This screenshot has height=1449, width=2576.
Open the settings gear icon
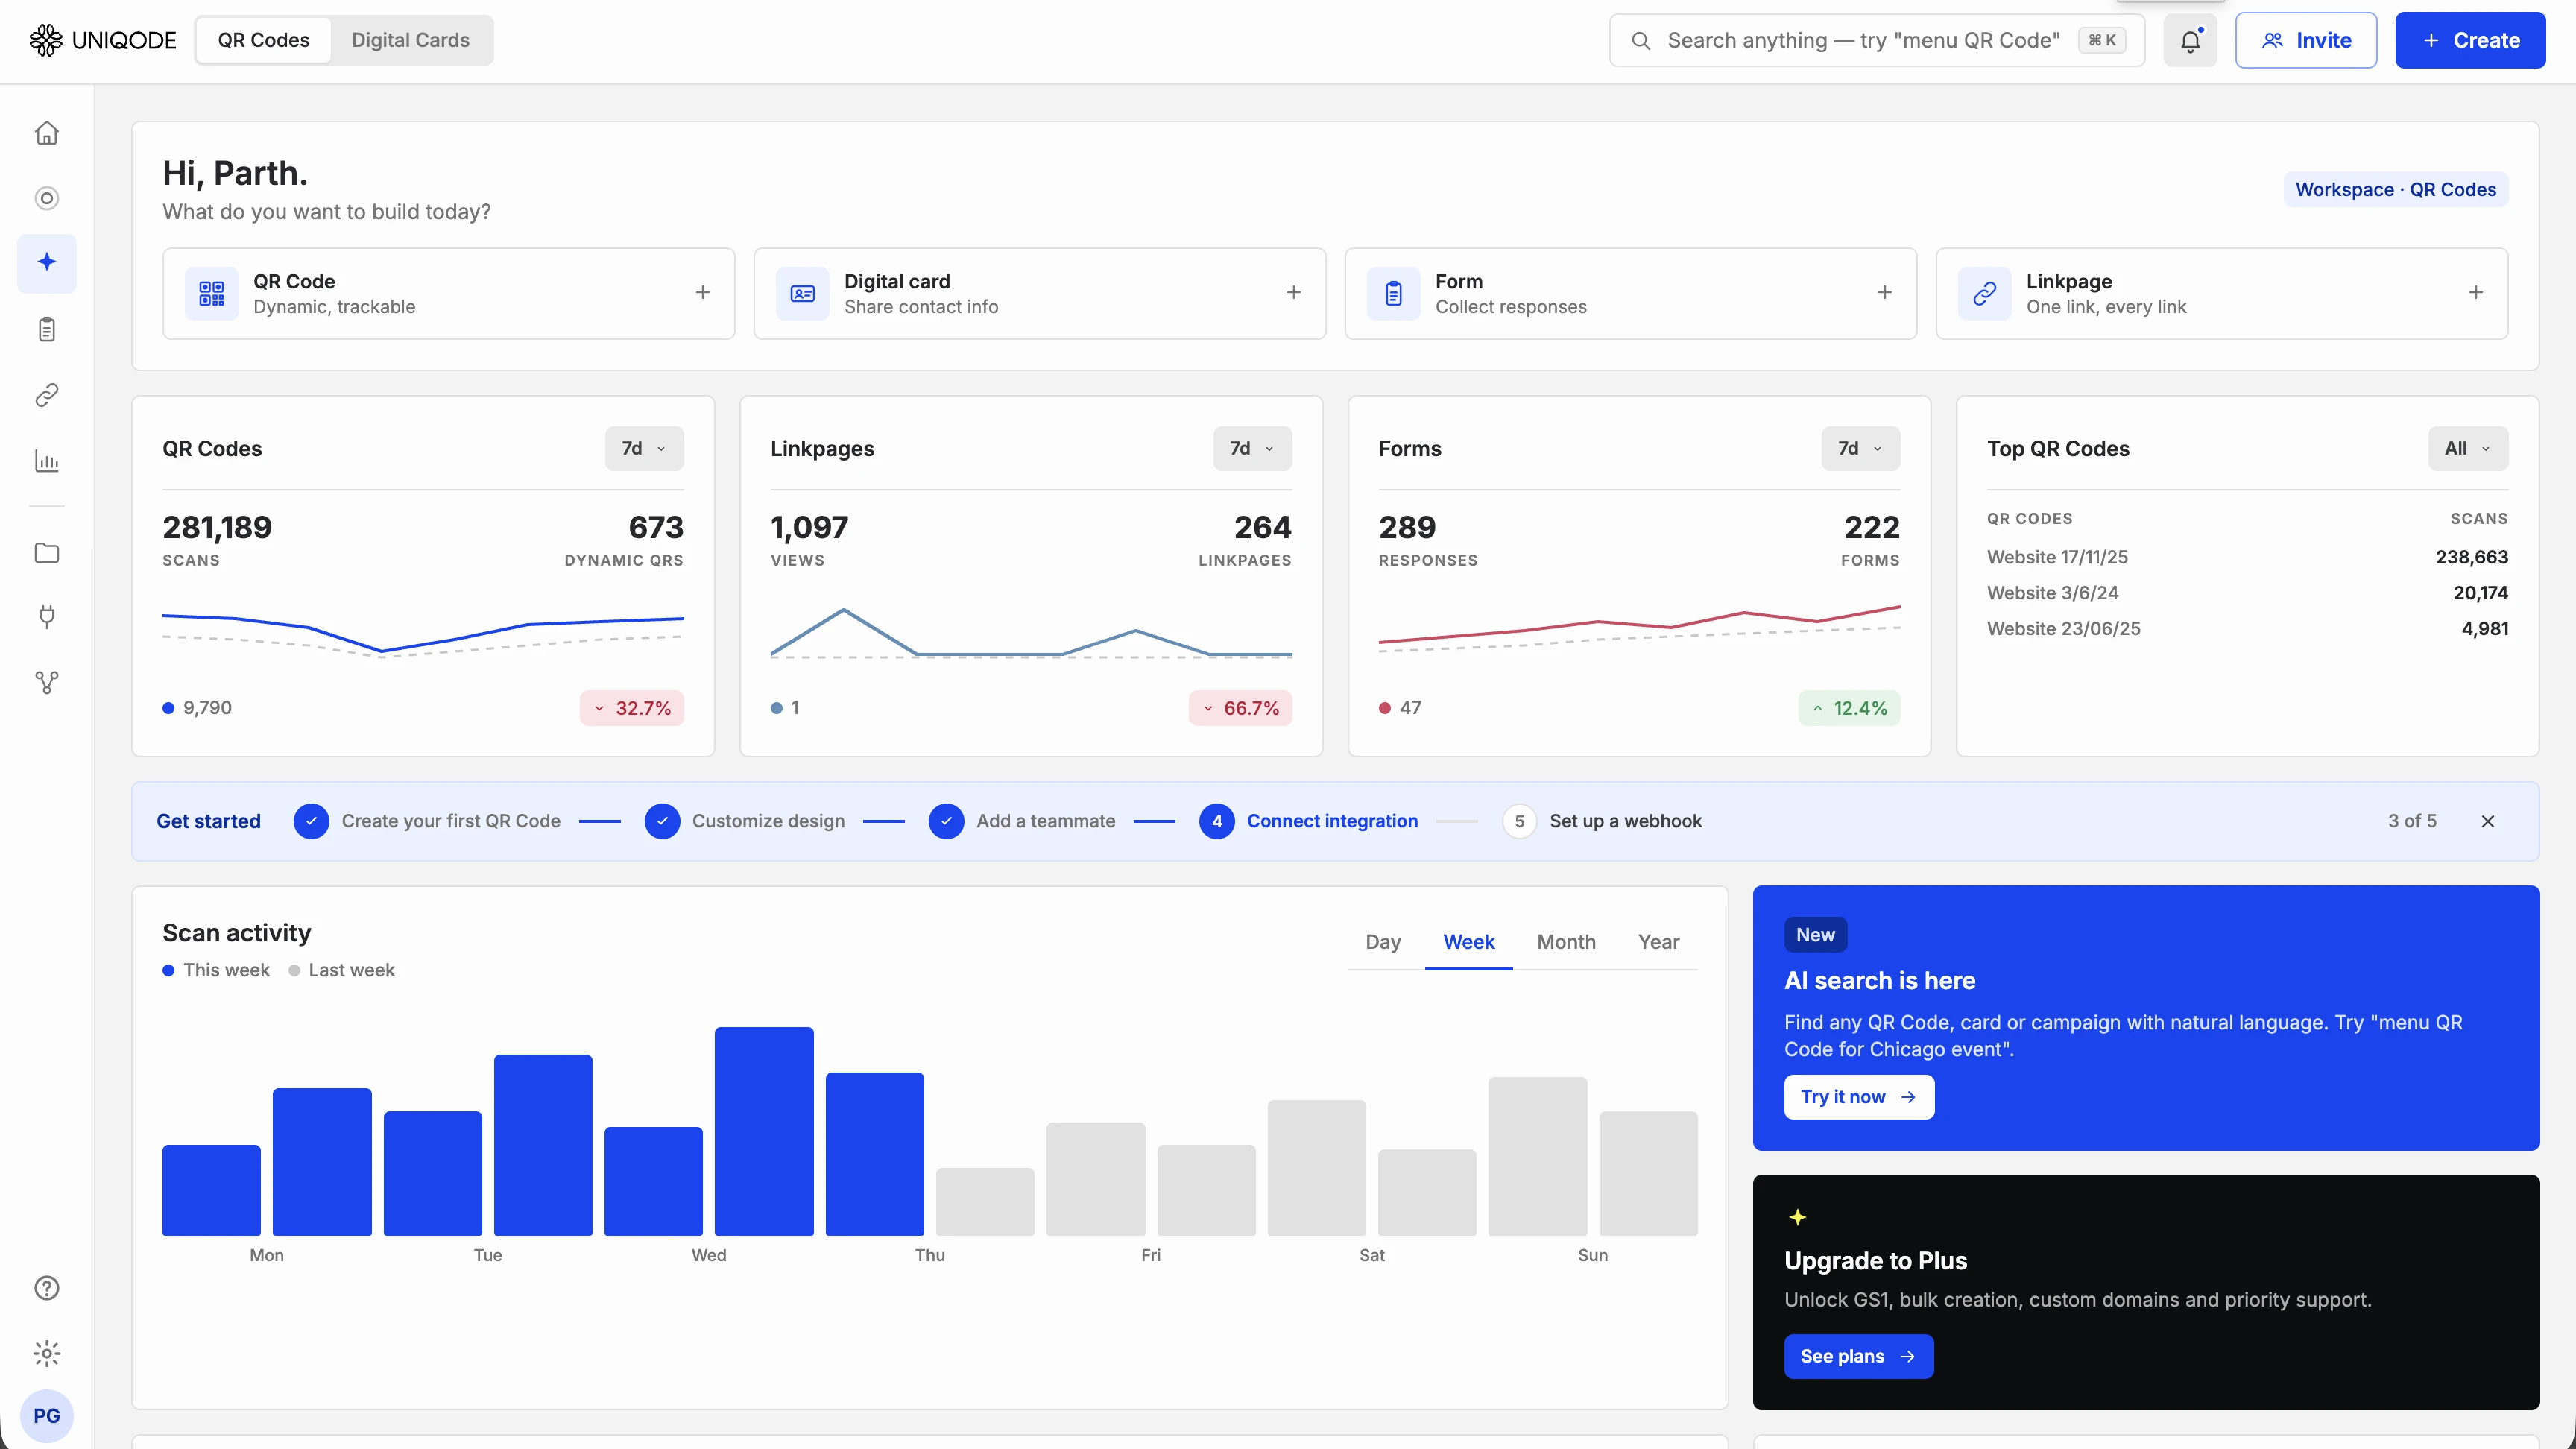pos(47,1353)
